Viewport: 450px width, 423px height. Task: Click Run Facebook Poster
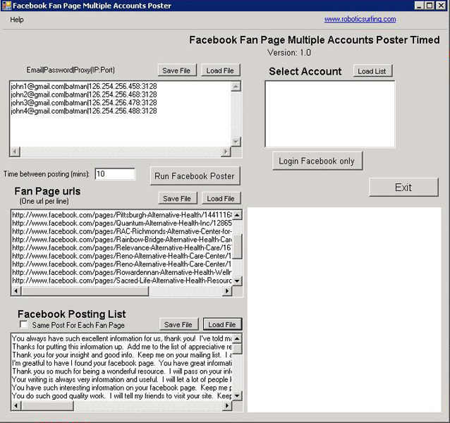coord(195,176)
